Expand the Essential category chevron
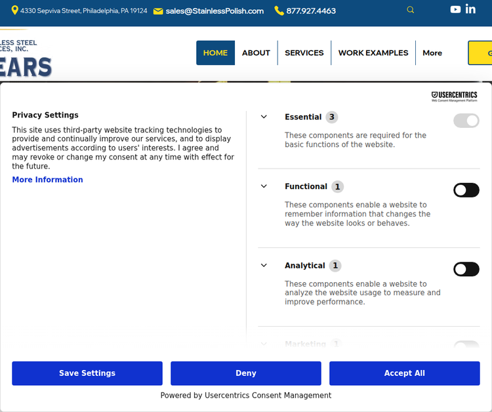 [x=264, y=117]
